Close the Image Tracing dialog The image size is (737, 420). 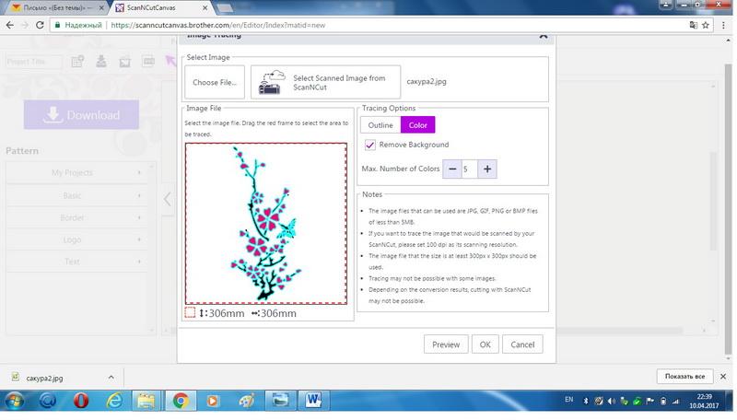pyautogui.click(x=544, y=35)
